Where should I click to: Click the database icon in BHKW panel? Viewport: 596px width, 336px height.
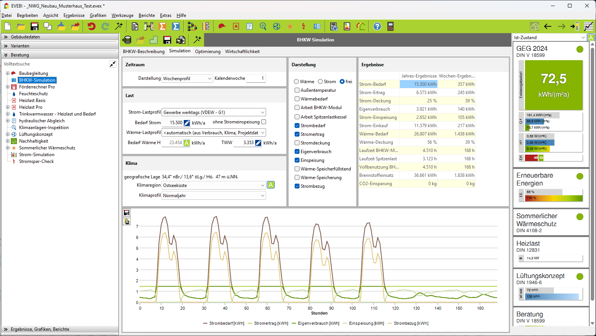pos(127,40)
